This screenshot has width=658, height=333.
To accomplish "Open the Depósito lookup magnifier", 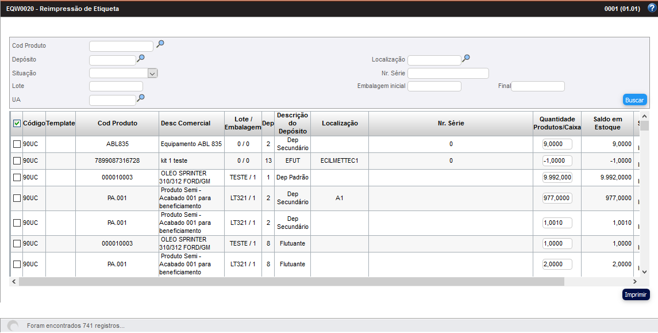I will pyautogui.click(x=141, y=58).
